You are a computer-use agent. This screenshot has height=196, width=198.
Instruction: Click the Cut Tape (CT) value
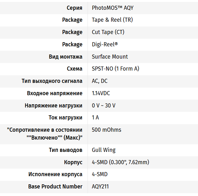click(108, 32)
